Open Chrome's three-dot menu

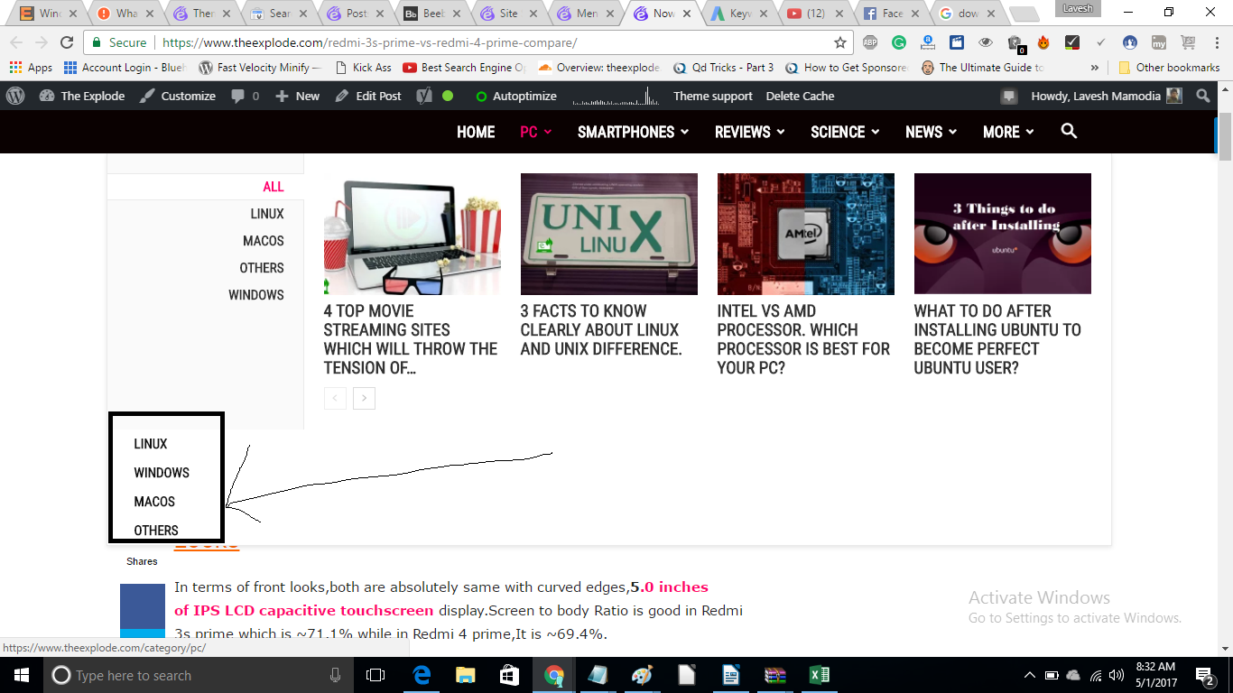[x=1215, y=42]
